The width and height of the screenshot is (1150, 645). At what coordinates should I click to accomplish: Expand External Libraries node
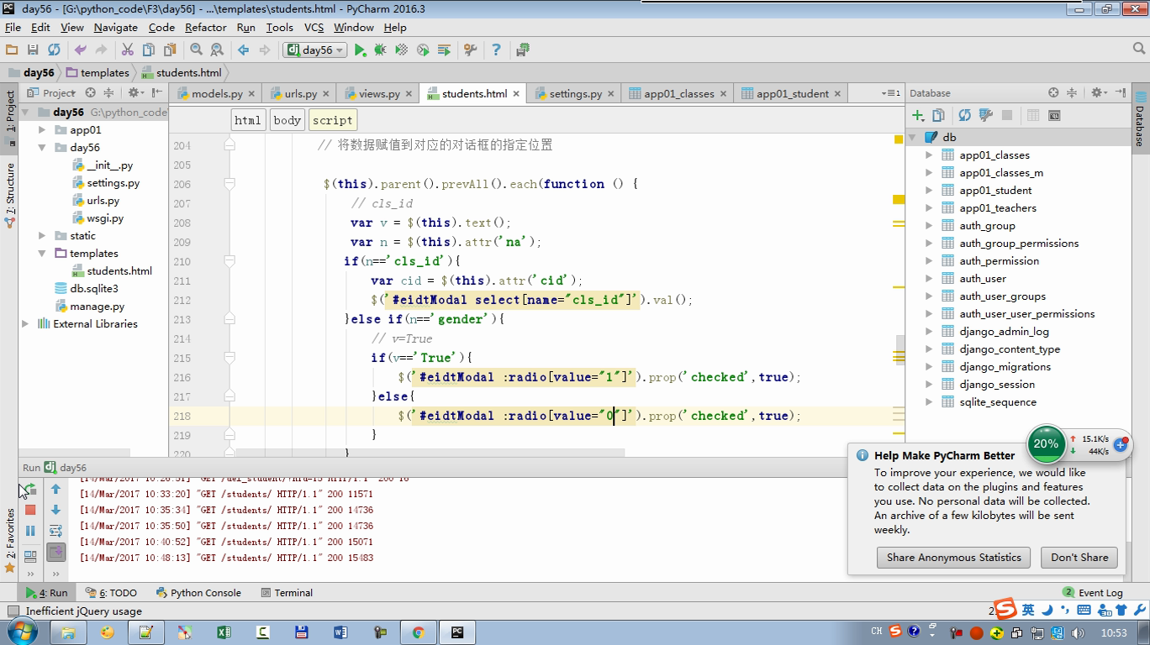(25, 324)
